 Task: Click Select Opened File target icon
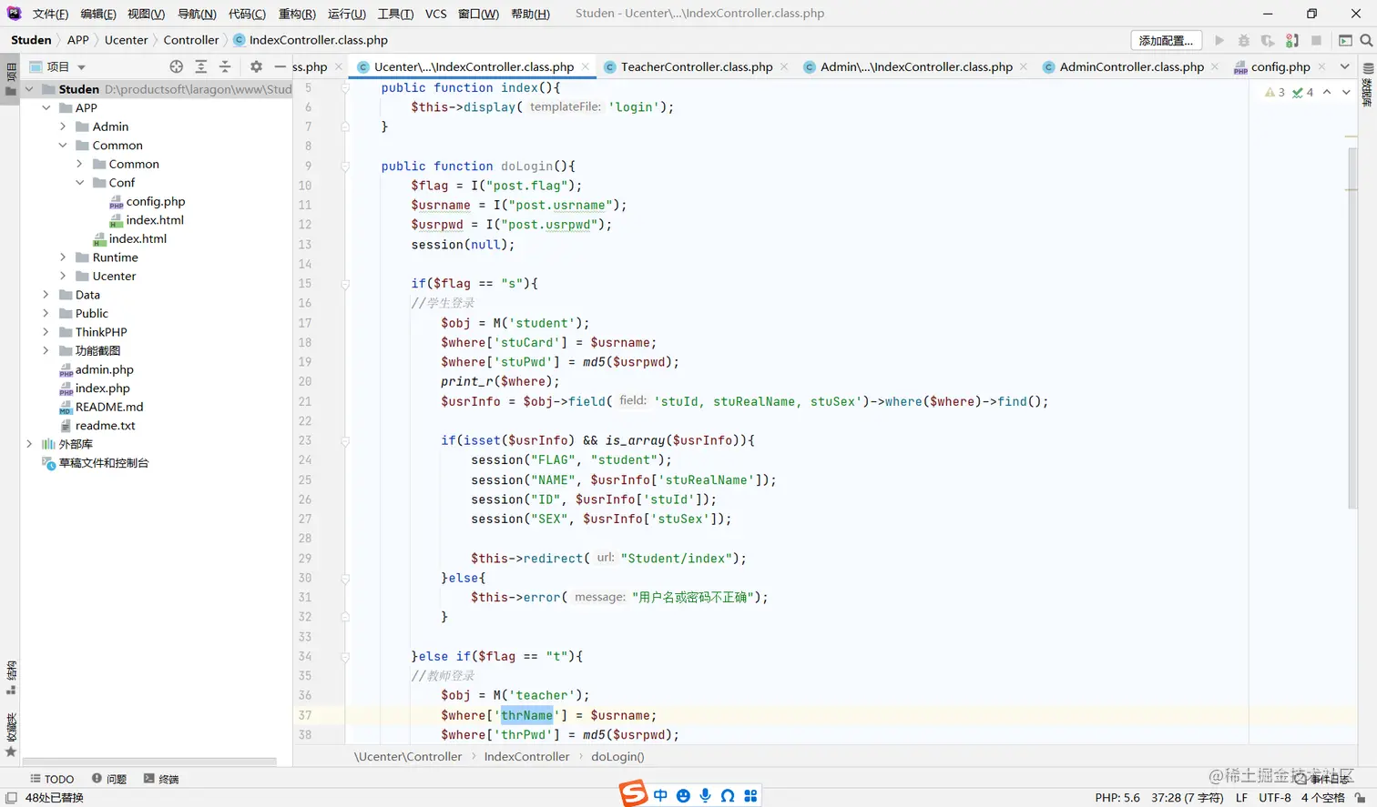pos(177,66)
